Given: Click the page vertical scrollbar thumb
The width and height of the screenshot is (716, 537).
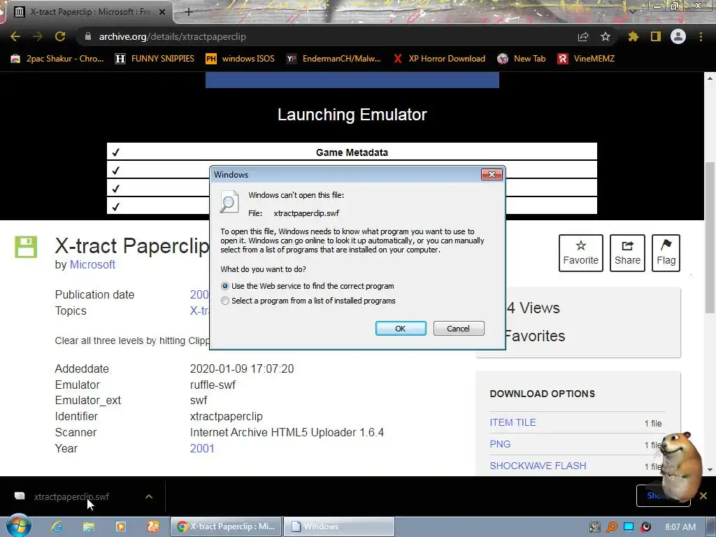Looking at the screenshot, I should pyautogui.click(x=710, y=238).
